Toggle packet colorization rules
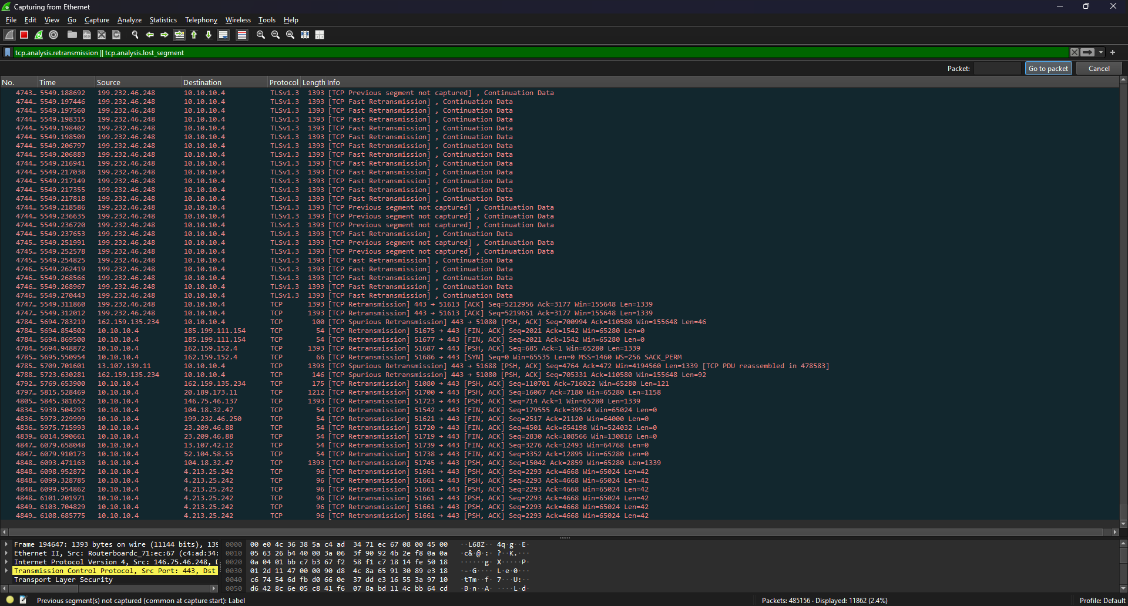Screen dimensions: 1128x606 241,35
